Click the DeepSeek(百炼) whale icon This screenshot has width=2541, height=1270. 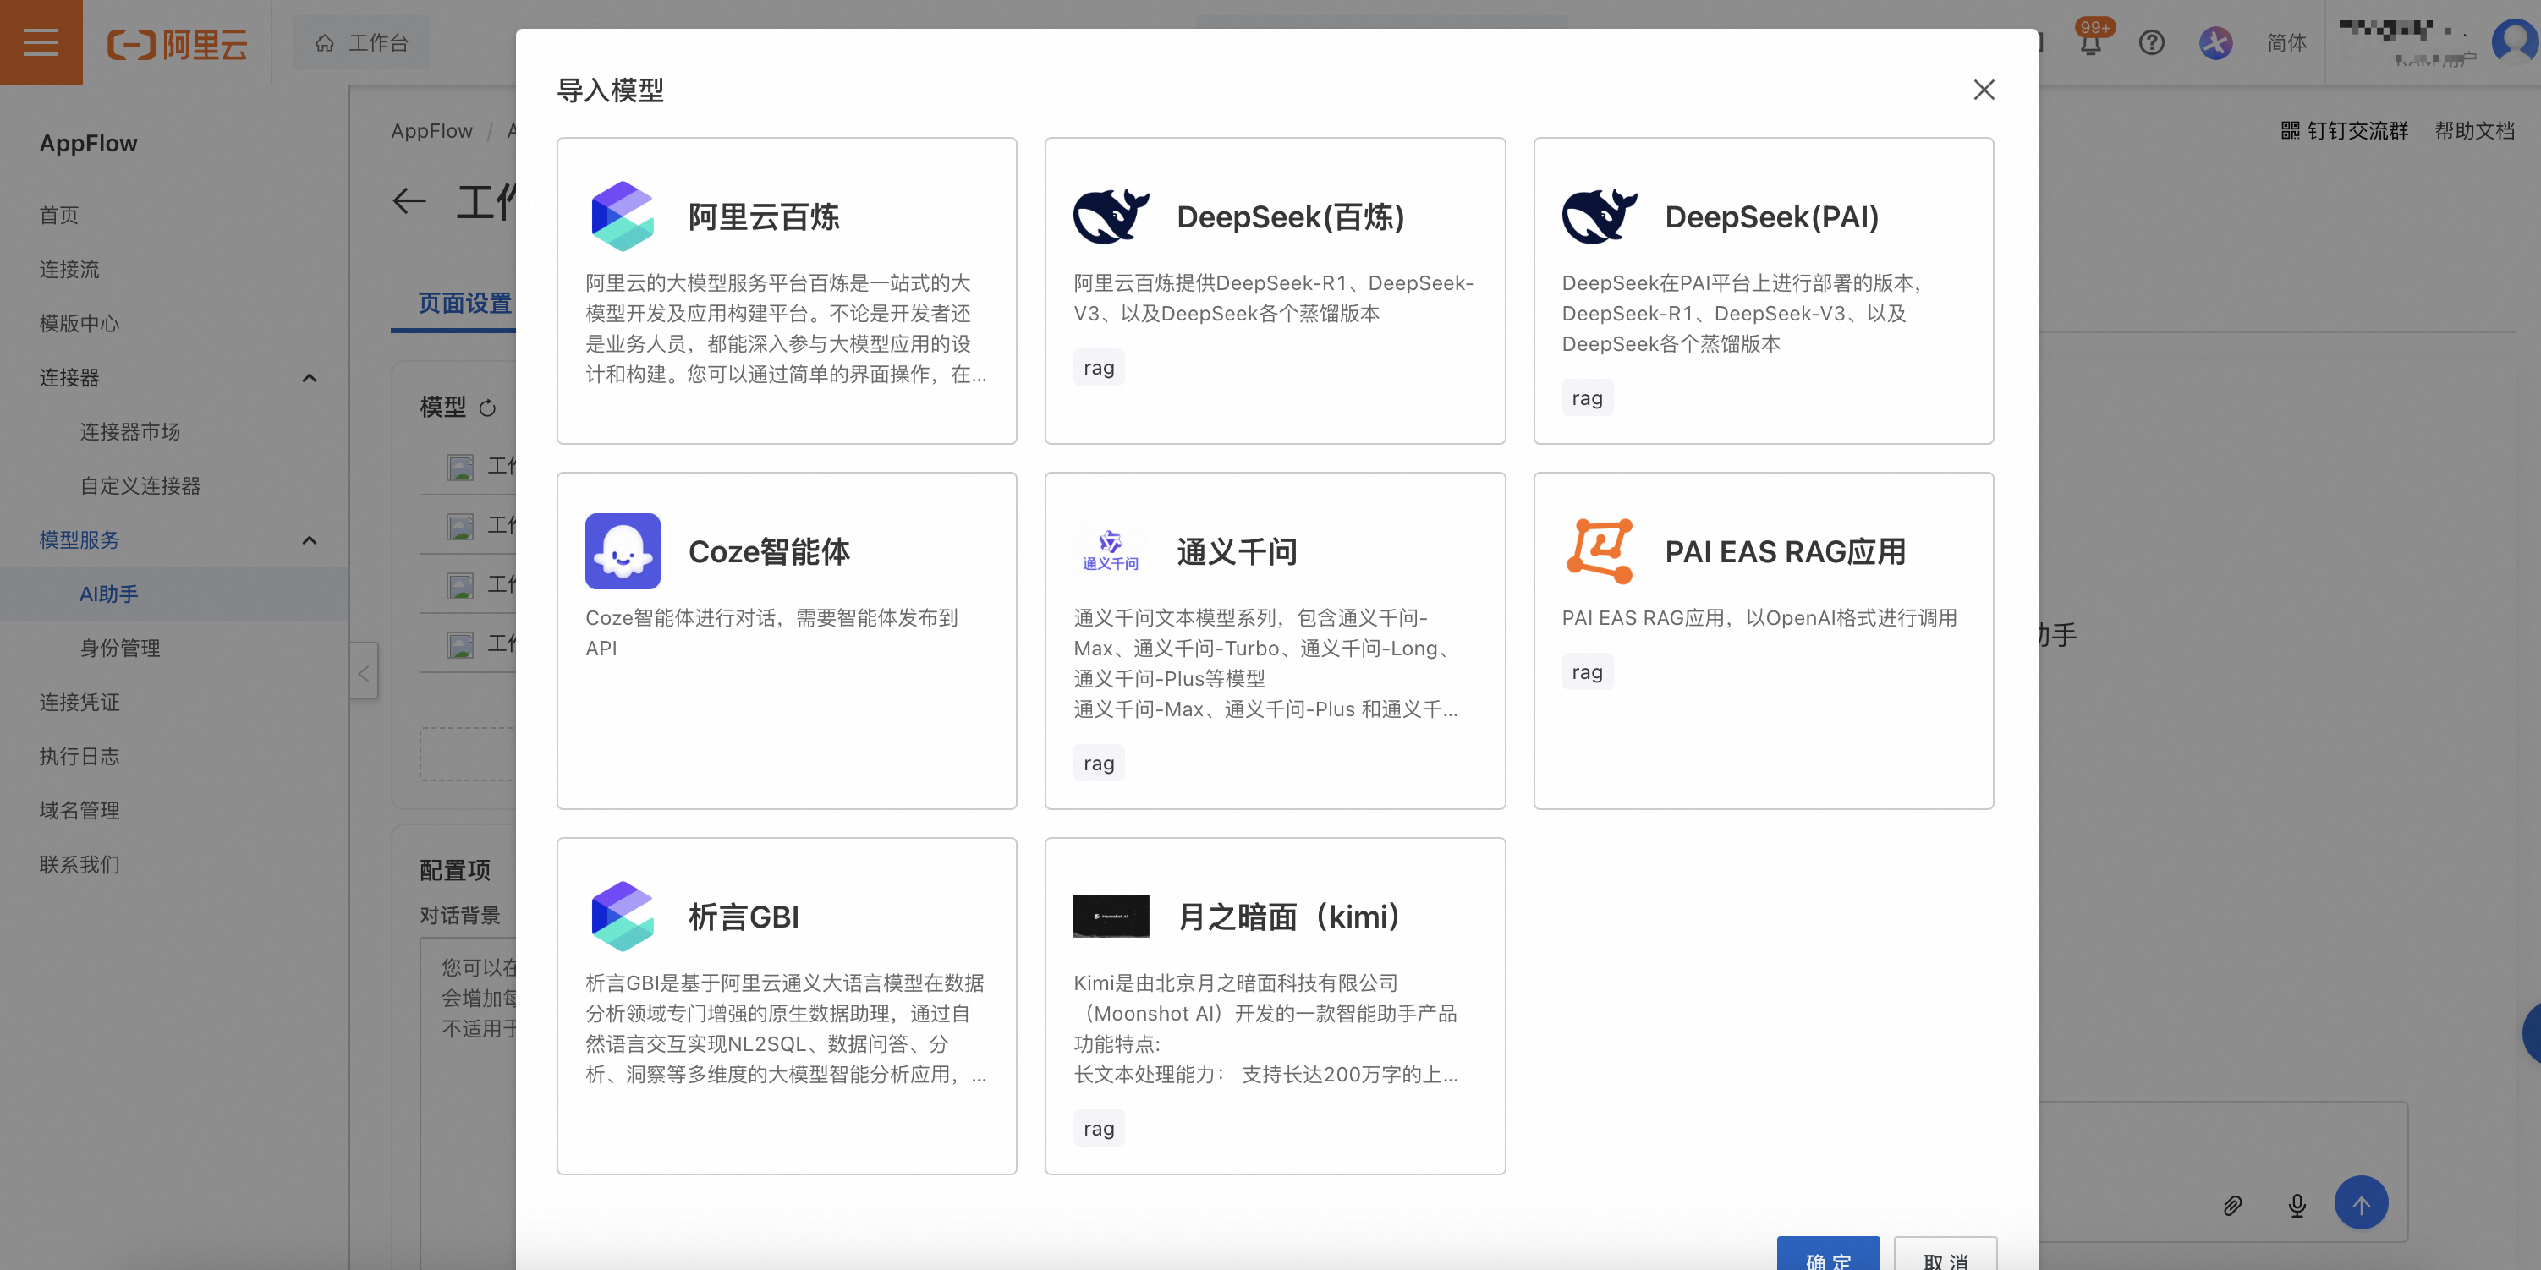point(1111,216)
